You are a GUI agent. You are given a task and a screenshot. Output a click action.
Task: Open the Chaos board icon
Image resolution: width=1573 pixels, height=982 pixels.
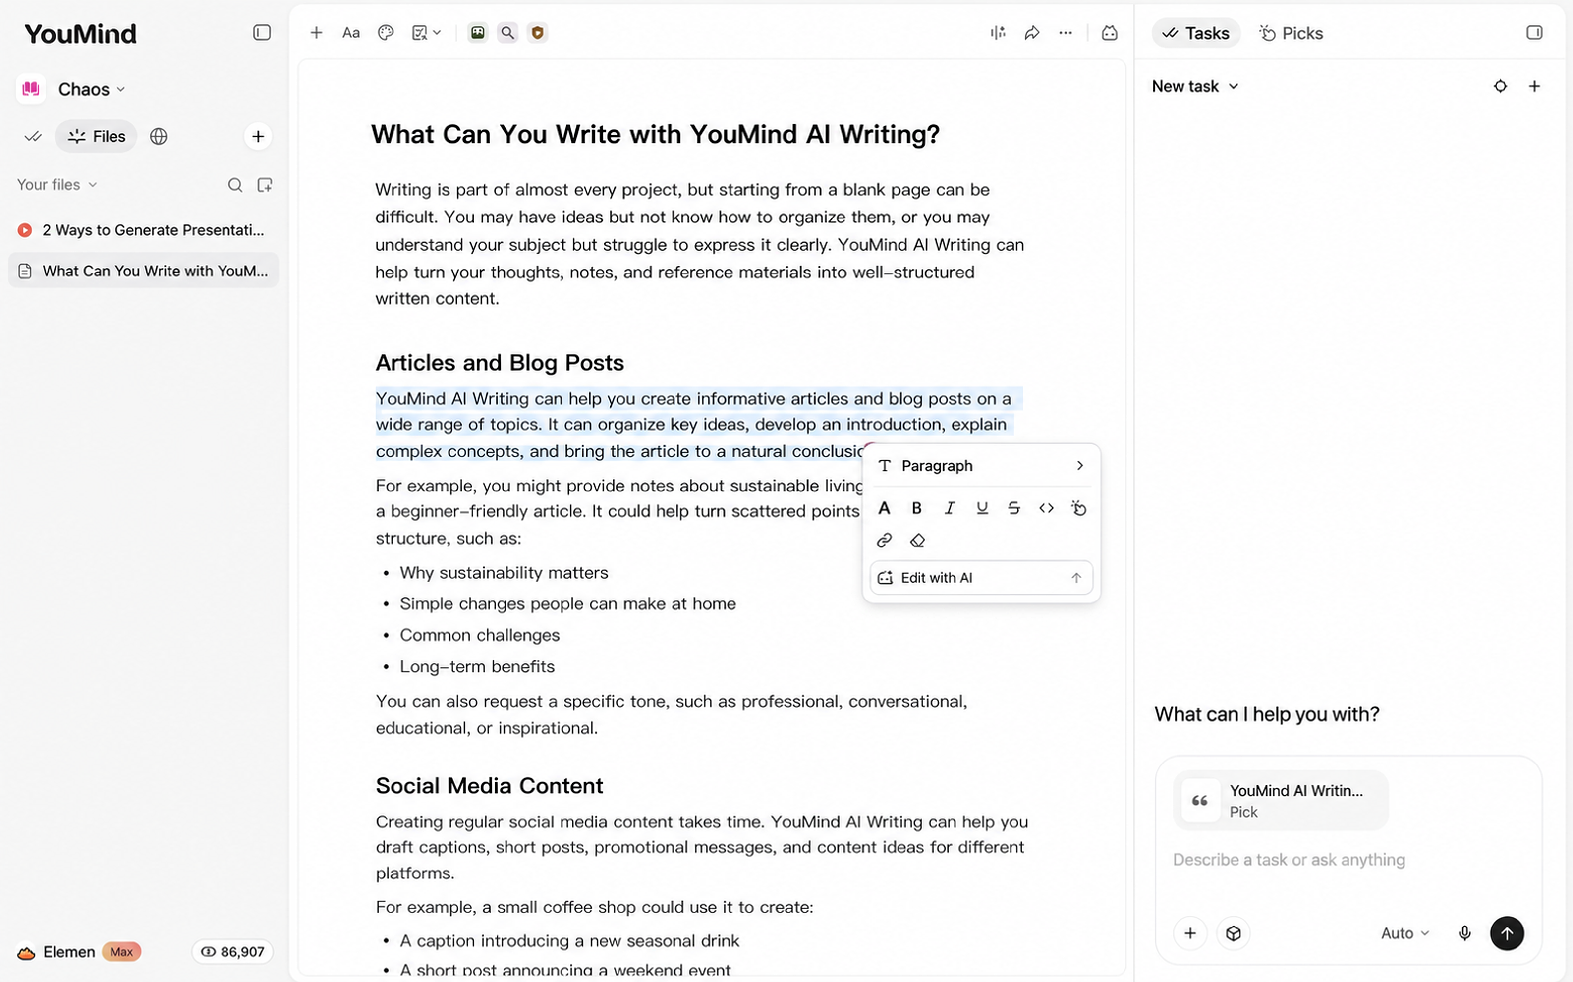[x=31, y=88]
